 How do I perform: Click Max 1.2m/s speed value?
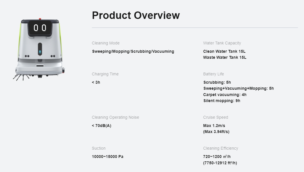pyautogui.click(x=214, y=126)
